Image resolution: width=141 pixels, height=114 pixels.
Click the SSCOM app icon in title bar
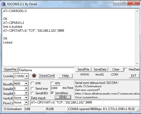click(x=4, y=4)
